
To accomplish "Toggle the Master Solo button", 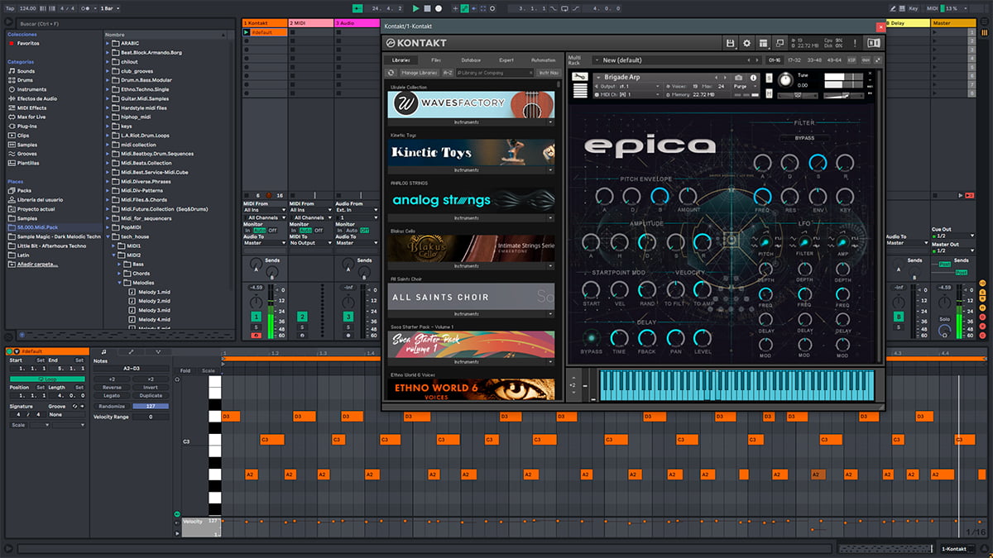I will tap(944, 317).
